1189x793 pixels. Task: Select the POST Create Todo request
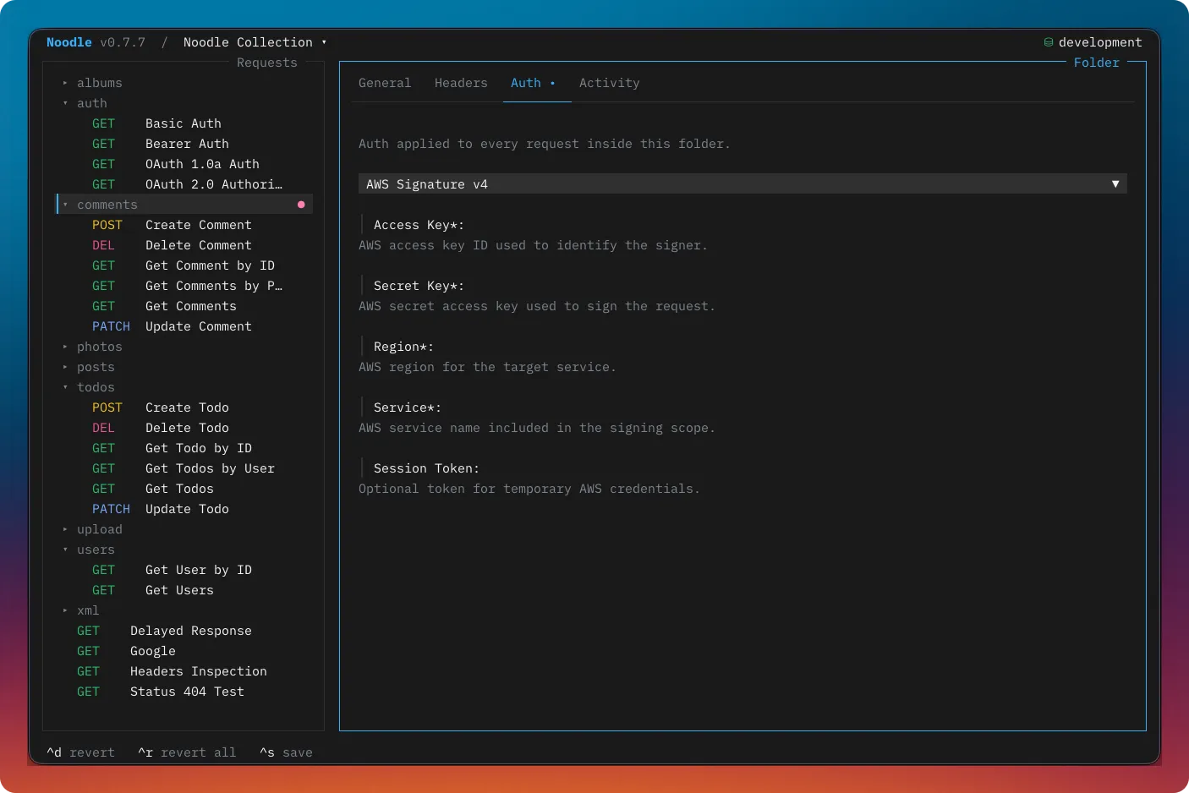[184, 407]
